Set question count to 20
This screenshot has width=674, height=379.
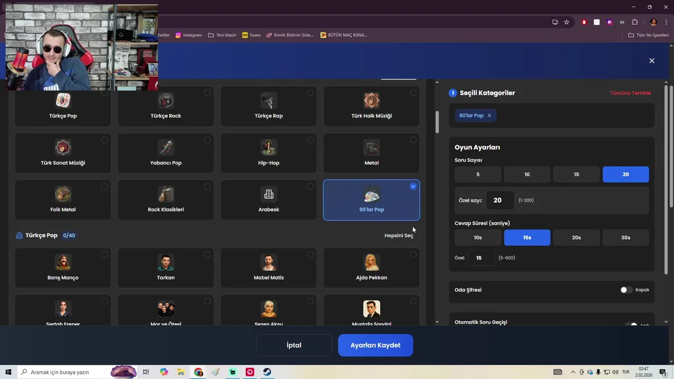point(626,174)
